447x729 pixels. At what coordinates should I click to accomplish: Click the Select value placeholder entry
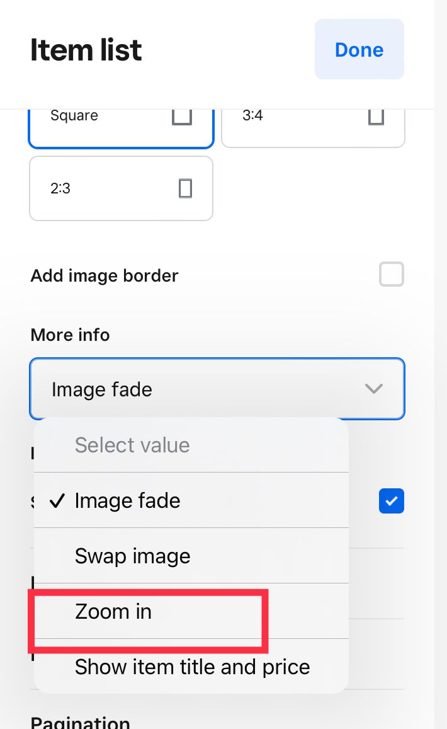point(132,445)
